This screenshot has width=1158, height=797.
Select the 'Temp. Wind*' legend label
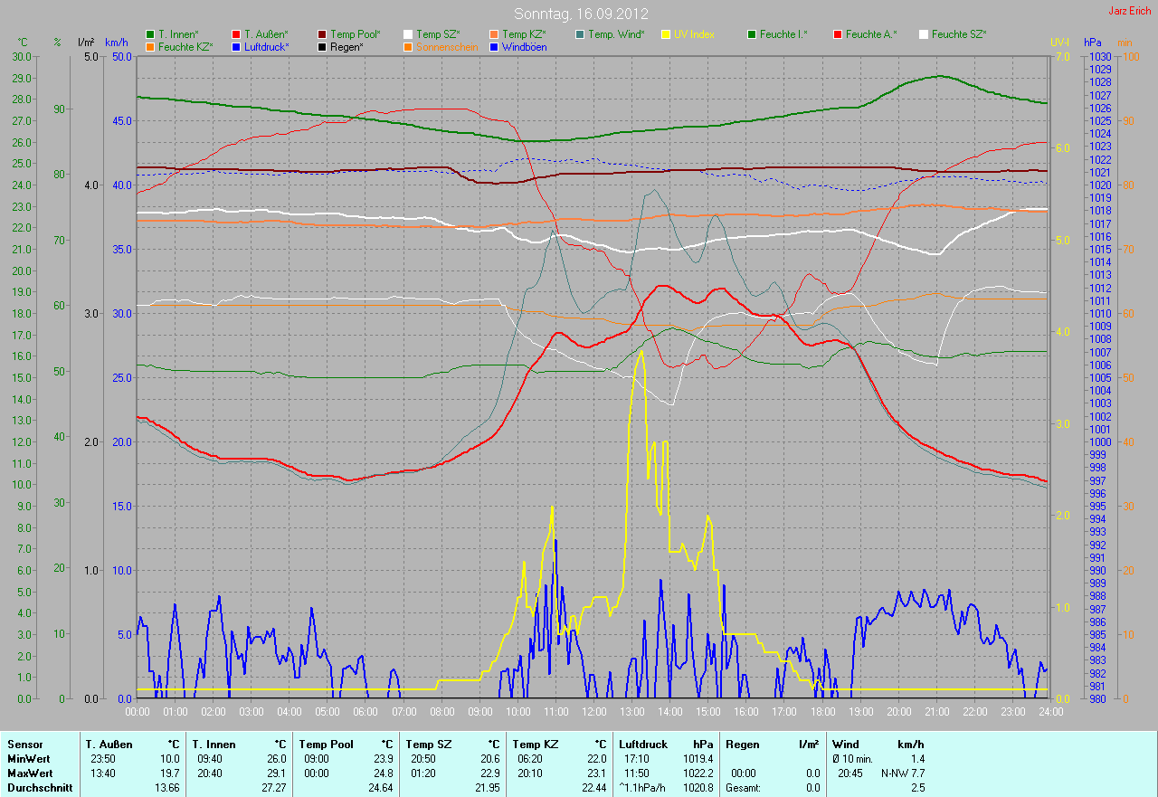point(616,34)
